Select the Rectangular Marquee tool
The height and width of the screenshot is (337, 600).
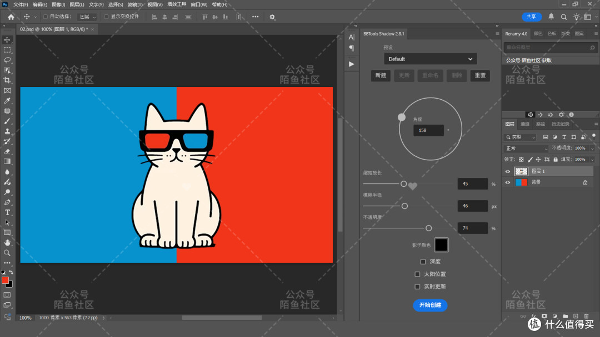coord(7,50)
